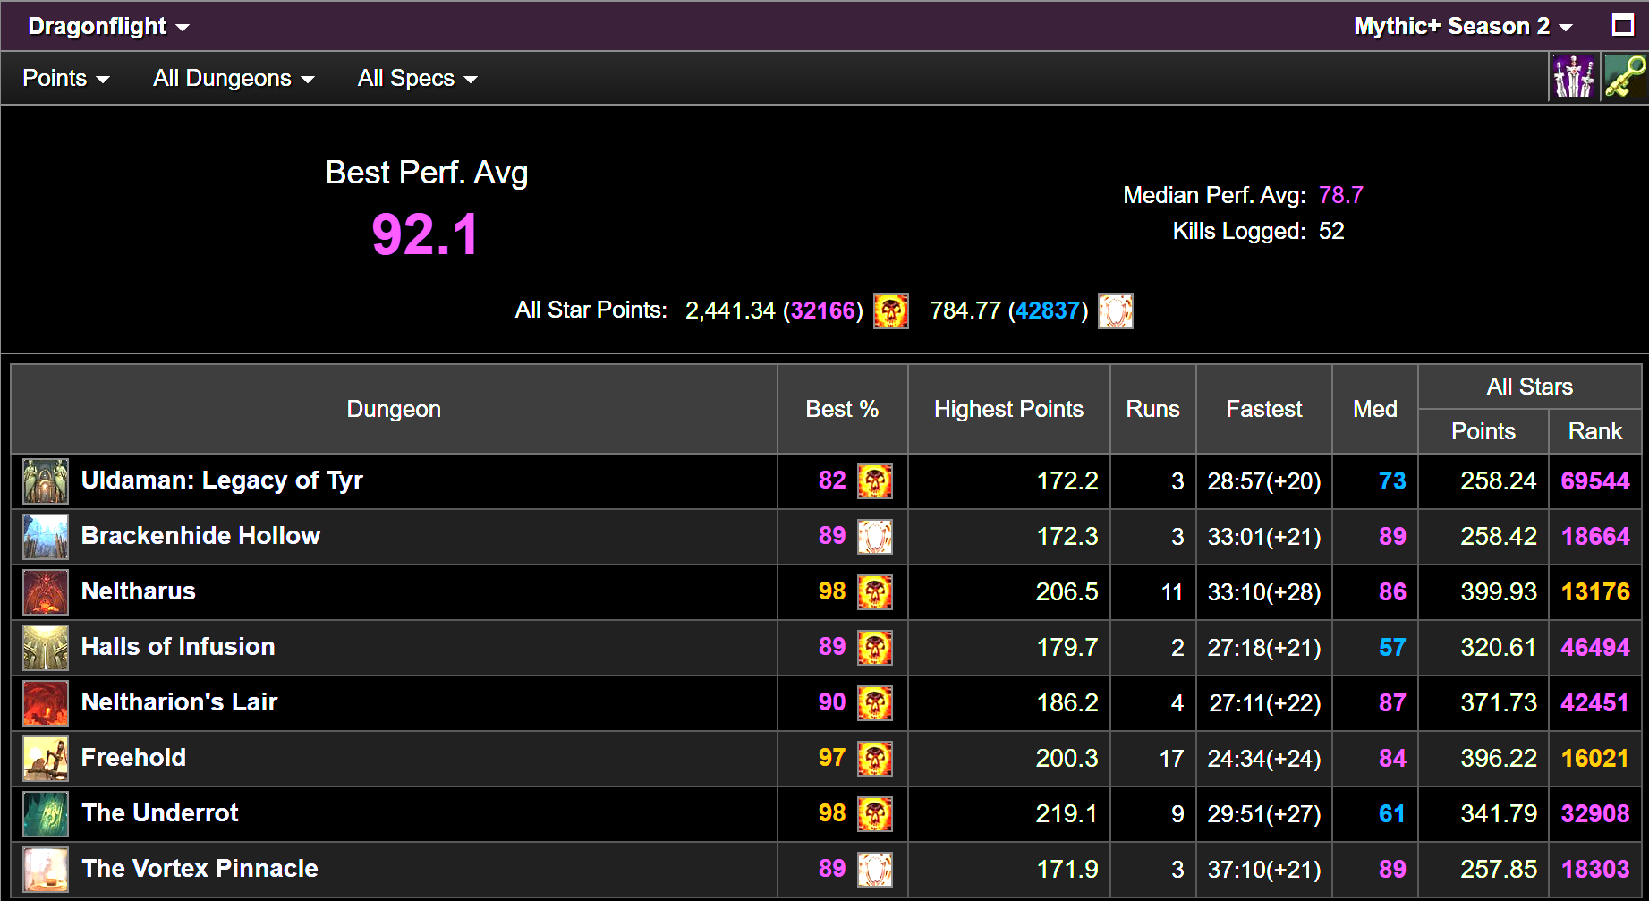
Task: Click the 42451 rank for Neltharion's Lair
Action: click(x=1595, y=702)
